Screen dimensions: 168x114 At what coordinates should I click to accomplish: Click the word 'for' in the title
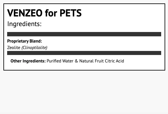coord(51,13)
